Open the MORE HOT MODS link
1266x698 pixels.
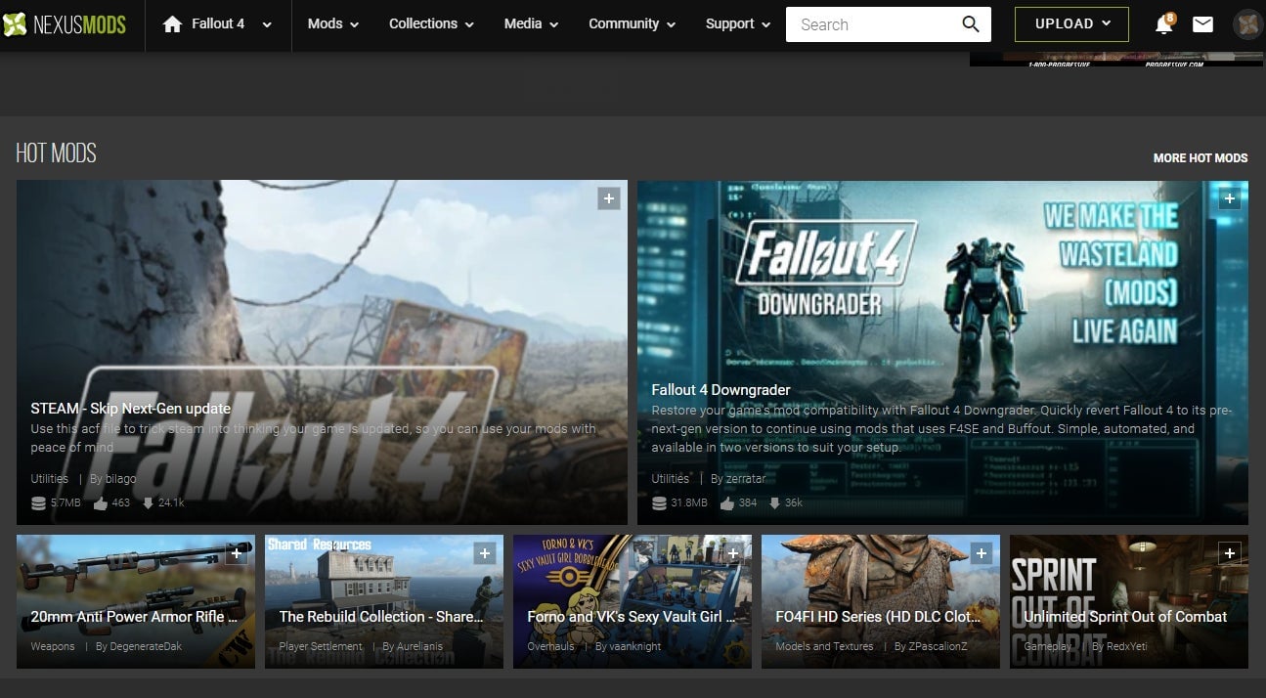[1201, 157]
